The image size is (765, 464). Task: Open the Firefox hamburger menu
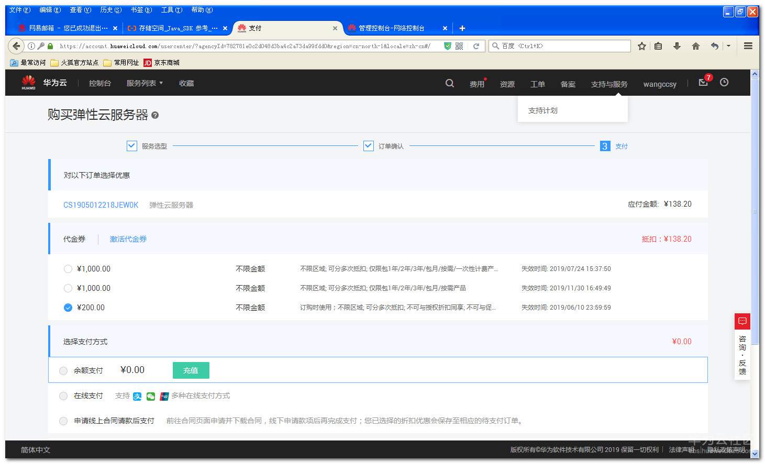748,46
